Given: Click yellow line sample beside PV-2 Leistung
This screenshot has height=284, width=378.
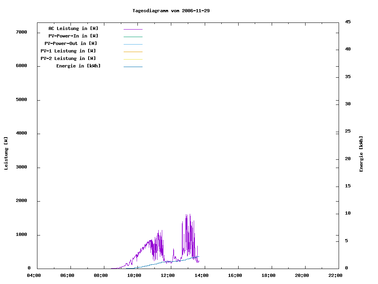Looking at the screenshot, I should [133, 59].
